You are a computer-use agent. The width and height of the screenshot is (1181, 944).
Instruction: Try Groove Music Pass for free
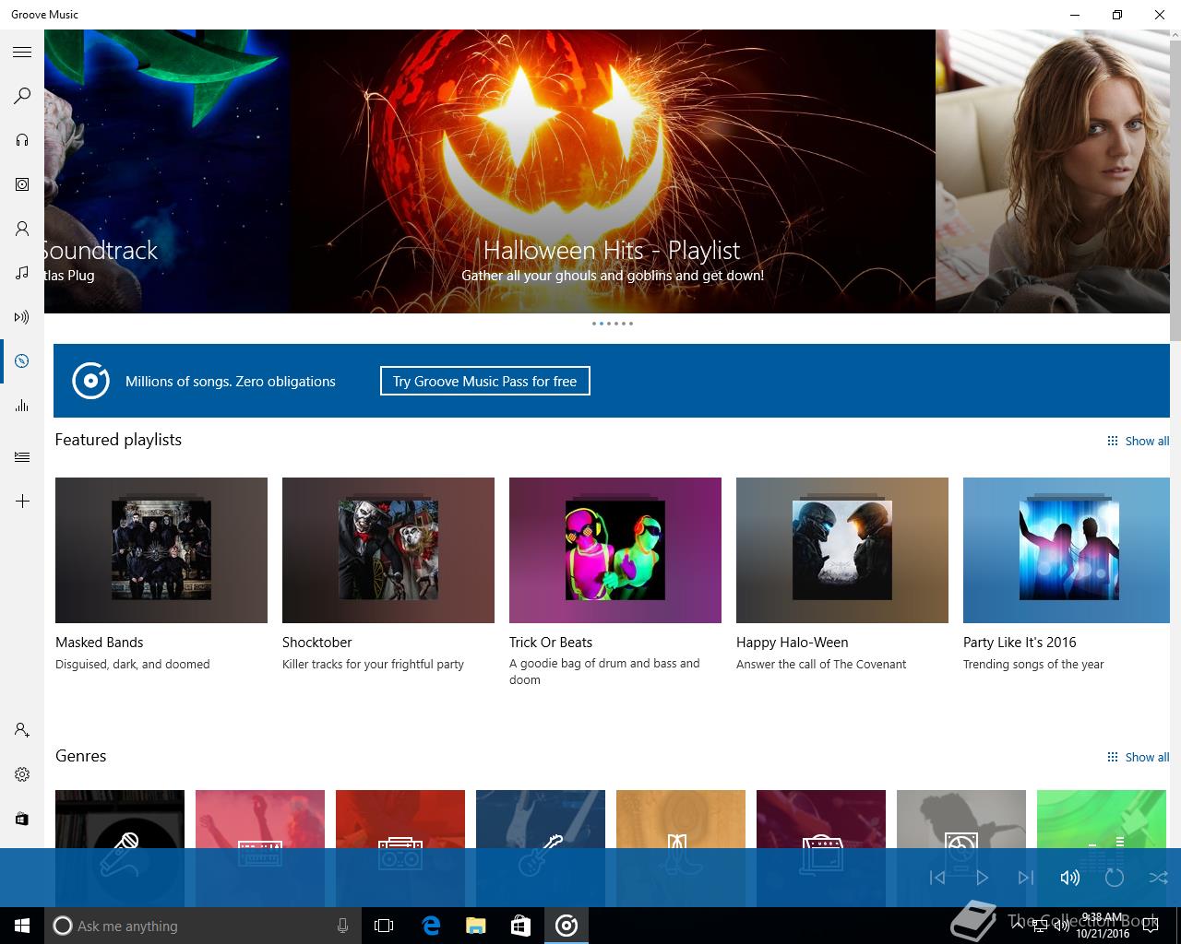click(484, 381)
